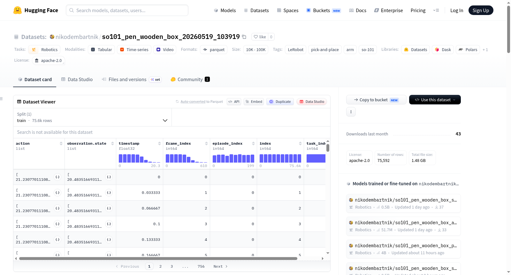Click the Sign Up button
Screen dimensions: 511x275
point(481,10)
